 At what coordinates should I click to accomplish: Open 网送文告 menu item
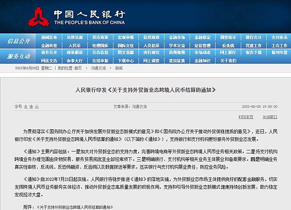coord(49,61)
